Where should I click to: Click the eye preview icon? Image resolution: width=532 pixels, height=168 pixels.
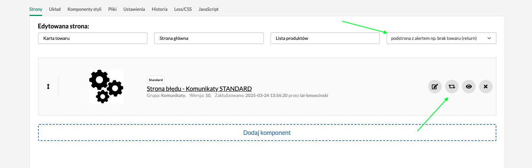(x=469, y=87)
